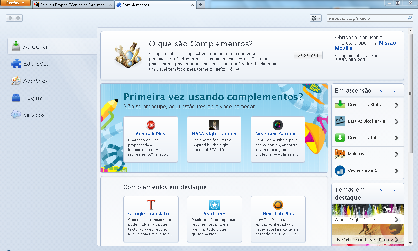Close the Seja seu Próprio Técnico tab
Viewport: 418px width, 251px height.
110,5
